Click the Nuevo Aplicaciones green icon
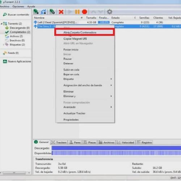 click(x=5, y=62)
